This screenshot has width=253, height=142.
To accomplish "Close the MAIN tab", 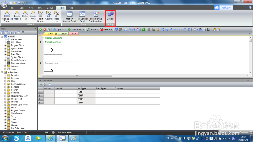I will (56, 34).
